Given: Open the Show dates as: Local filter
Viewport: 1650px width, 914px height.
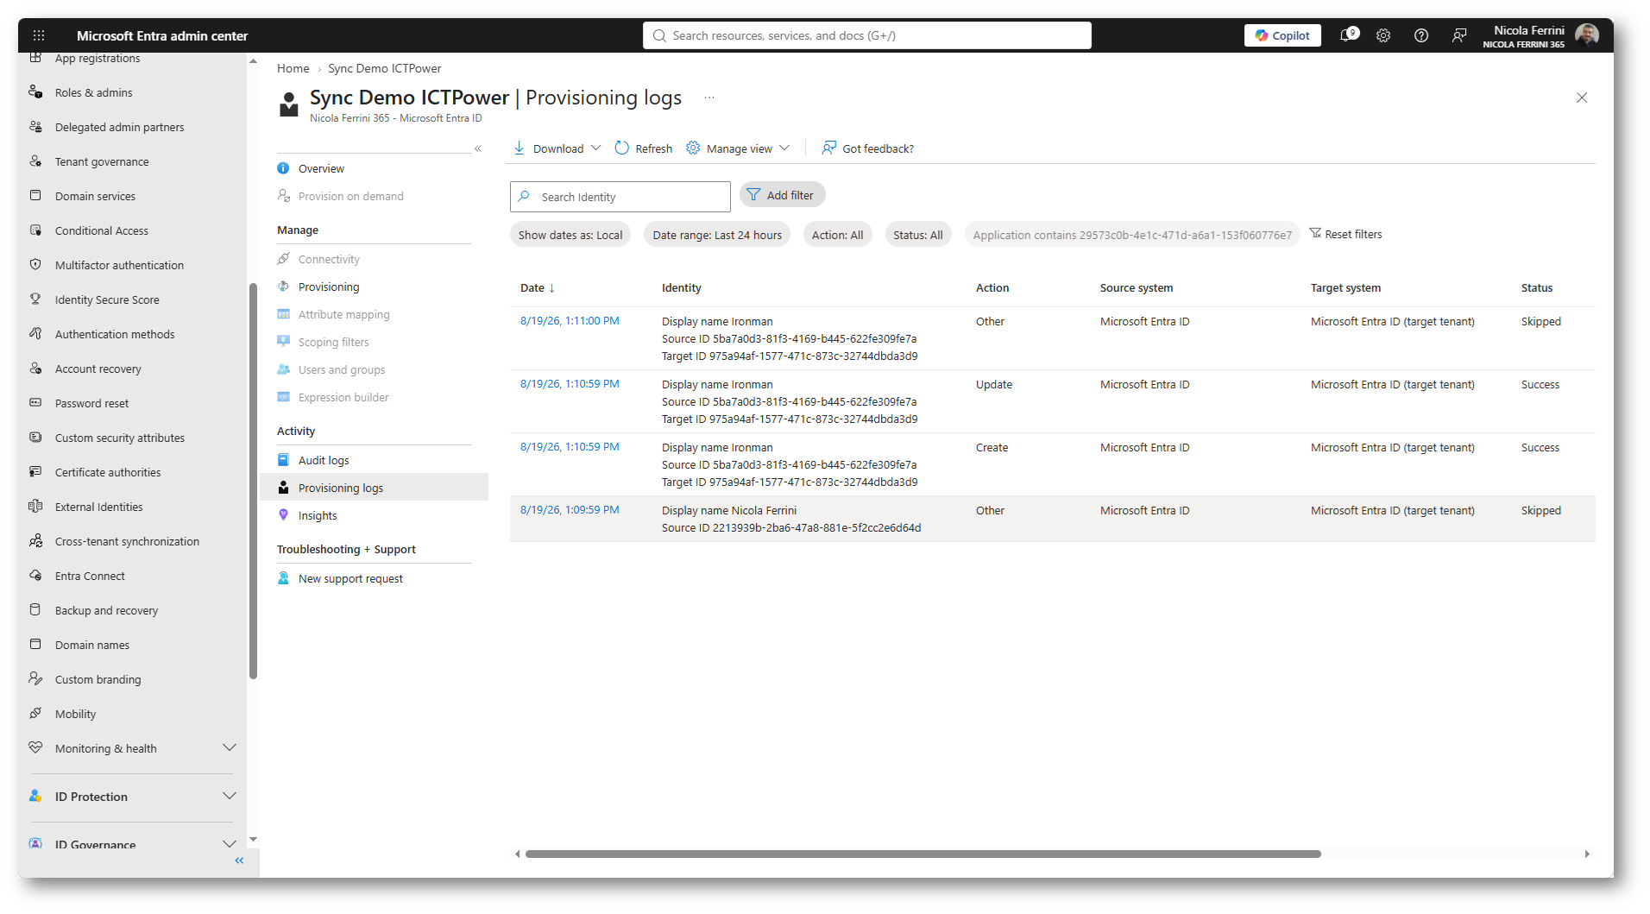Looking at the screenshot, I should pos(570,235).
